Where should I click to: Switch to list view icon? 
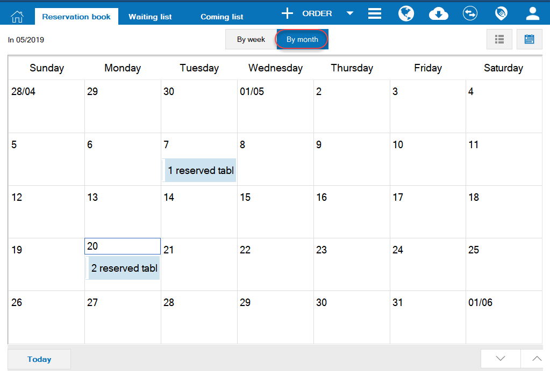499,39
